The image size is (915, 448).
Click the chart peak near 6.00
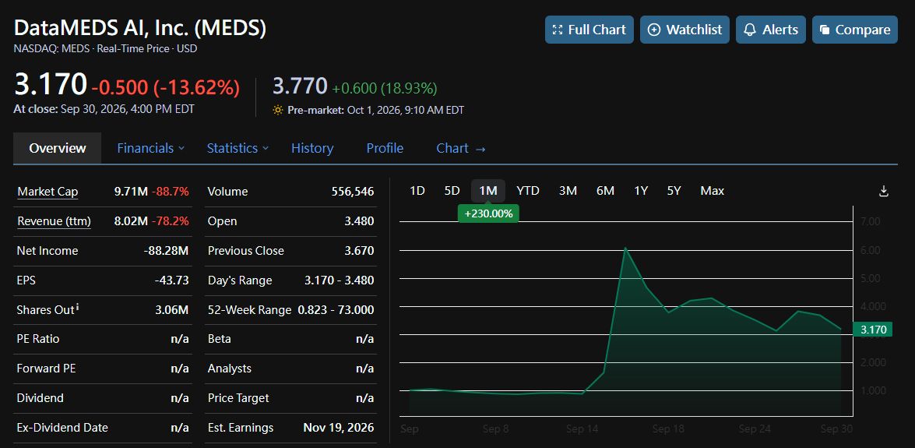tap(625, 249)
